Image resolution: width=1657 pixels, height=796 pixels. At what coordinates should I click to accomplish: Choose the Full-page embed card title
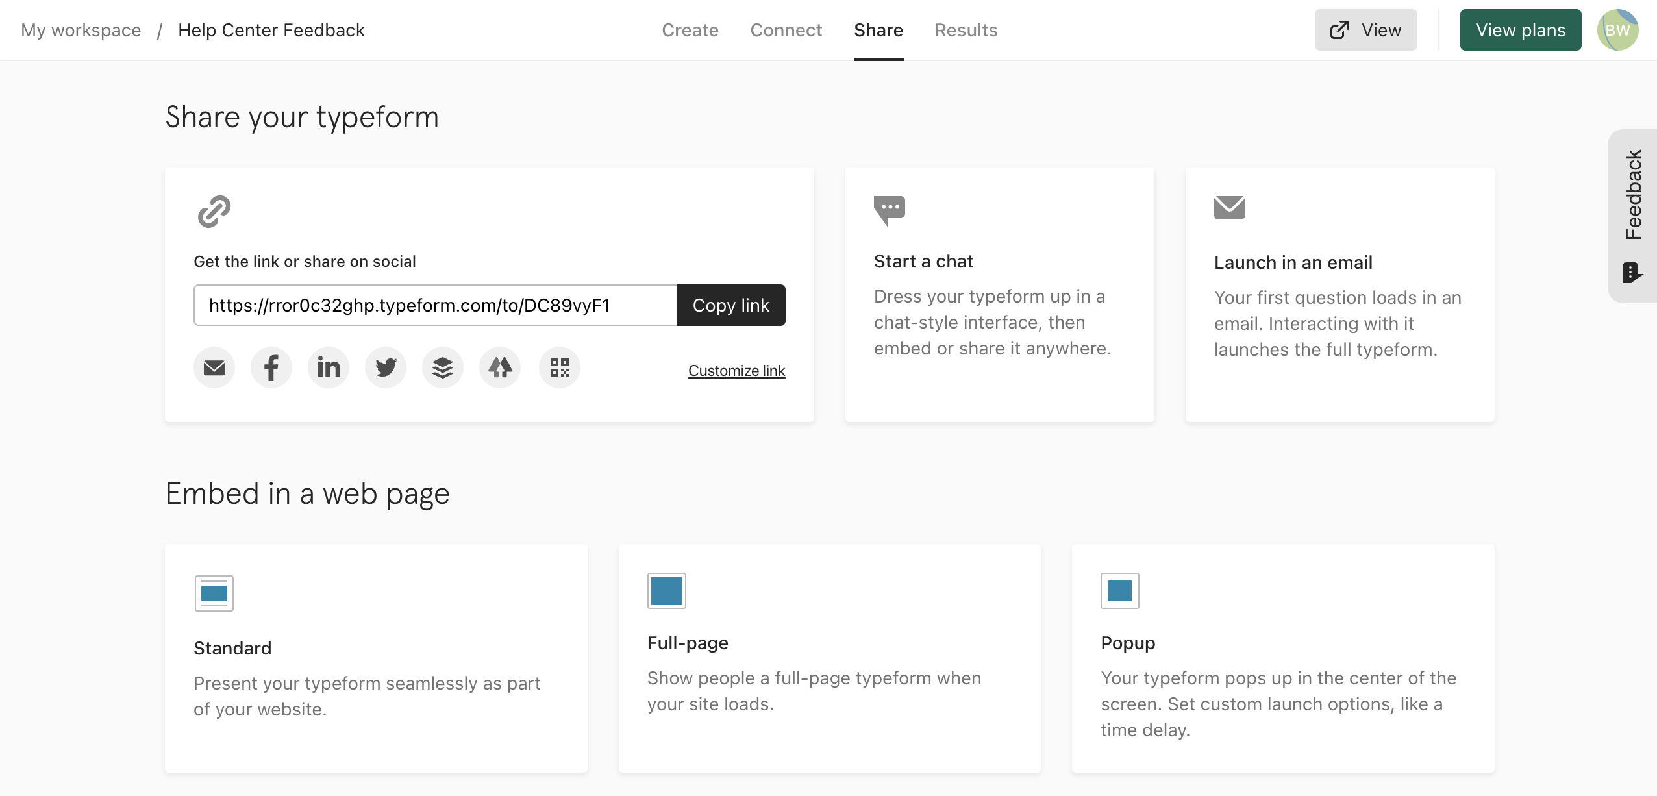(688, 643)
